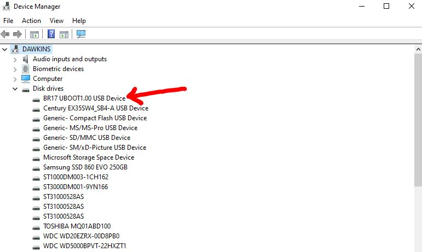Select the DAWKINS root label
This screenshot has width=422, height=252.
pyautogui.click(x=36, y=49)
